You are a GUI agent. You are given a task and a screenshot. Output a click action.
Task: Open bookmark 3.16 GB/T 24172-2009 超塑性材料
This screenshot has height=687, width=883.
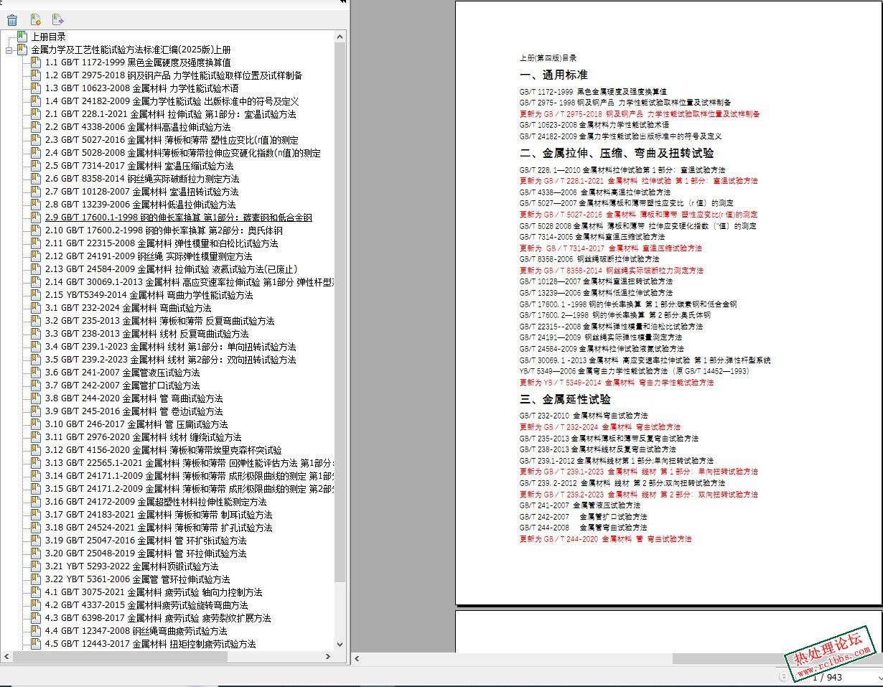coord(155,502)
